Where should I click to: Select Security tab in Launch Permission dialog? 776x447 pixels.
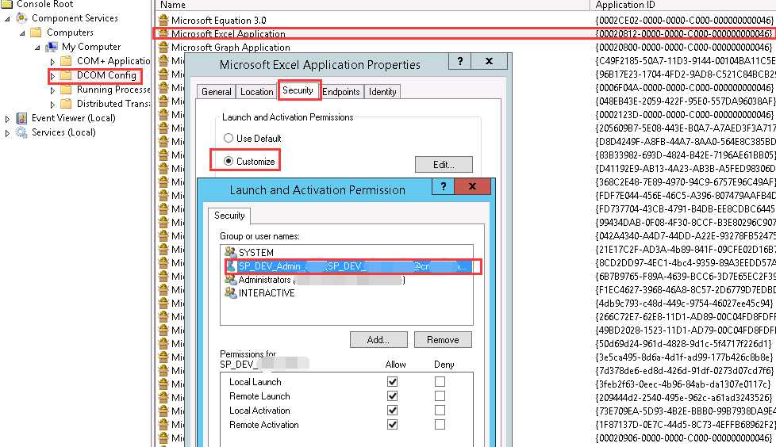pos(229,216)
